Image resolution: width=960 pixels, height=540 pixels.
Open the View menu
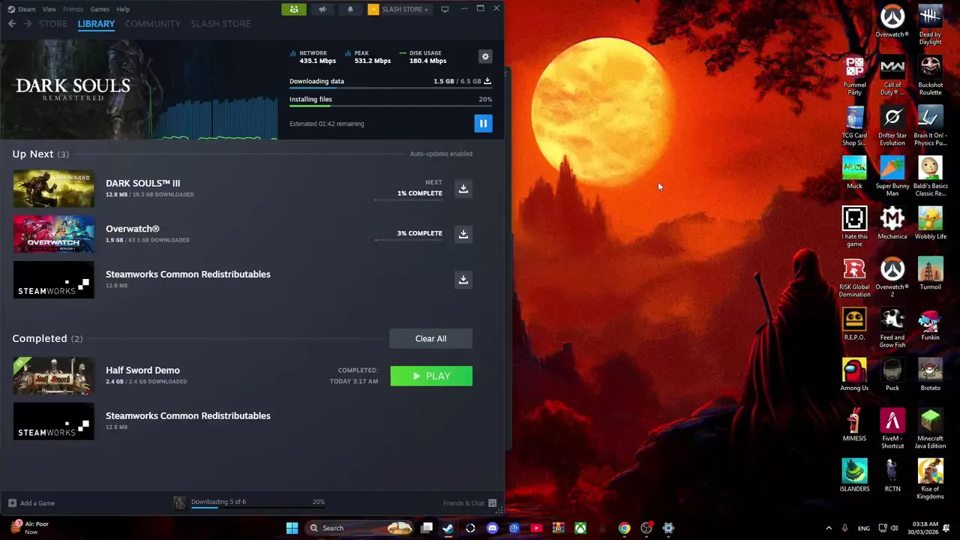pyautogui.click(x=49, y=9)
